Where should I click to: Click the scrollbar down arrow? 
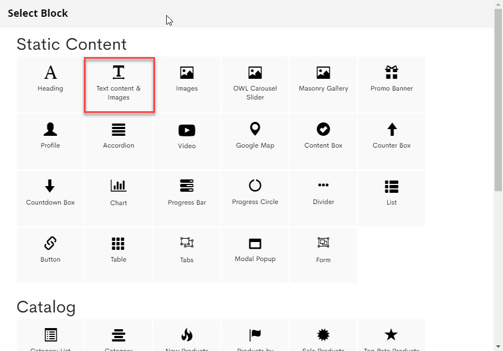498,347
